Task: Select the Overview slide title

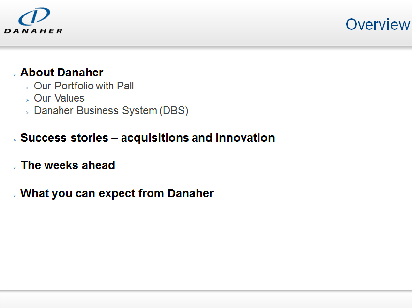Action: (x=377, y=24)
